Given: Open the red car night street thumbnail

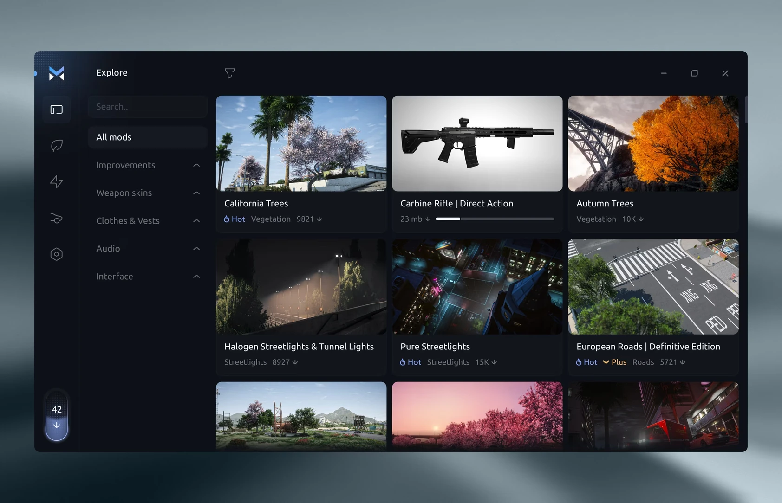Looking at the screenshot, I should point(653,416).
